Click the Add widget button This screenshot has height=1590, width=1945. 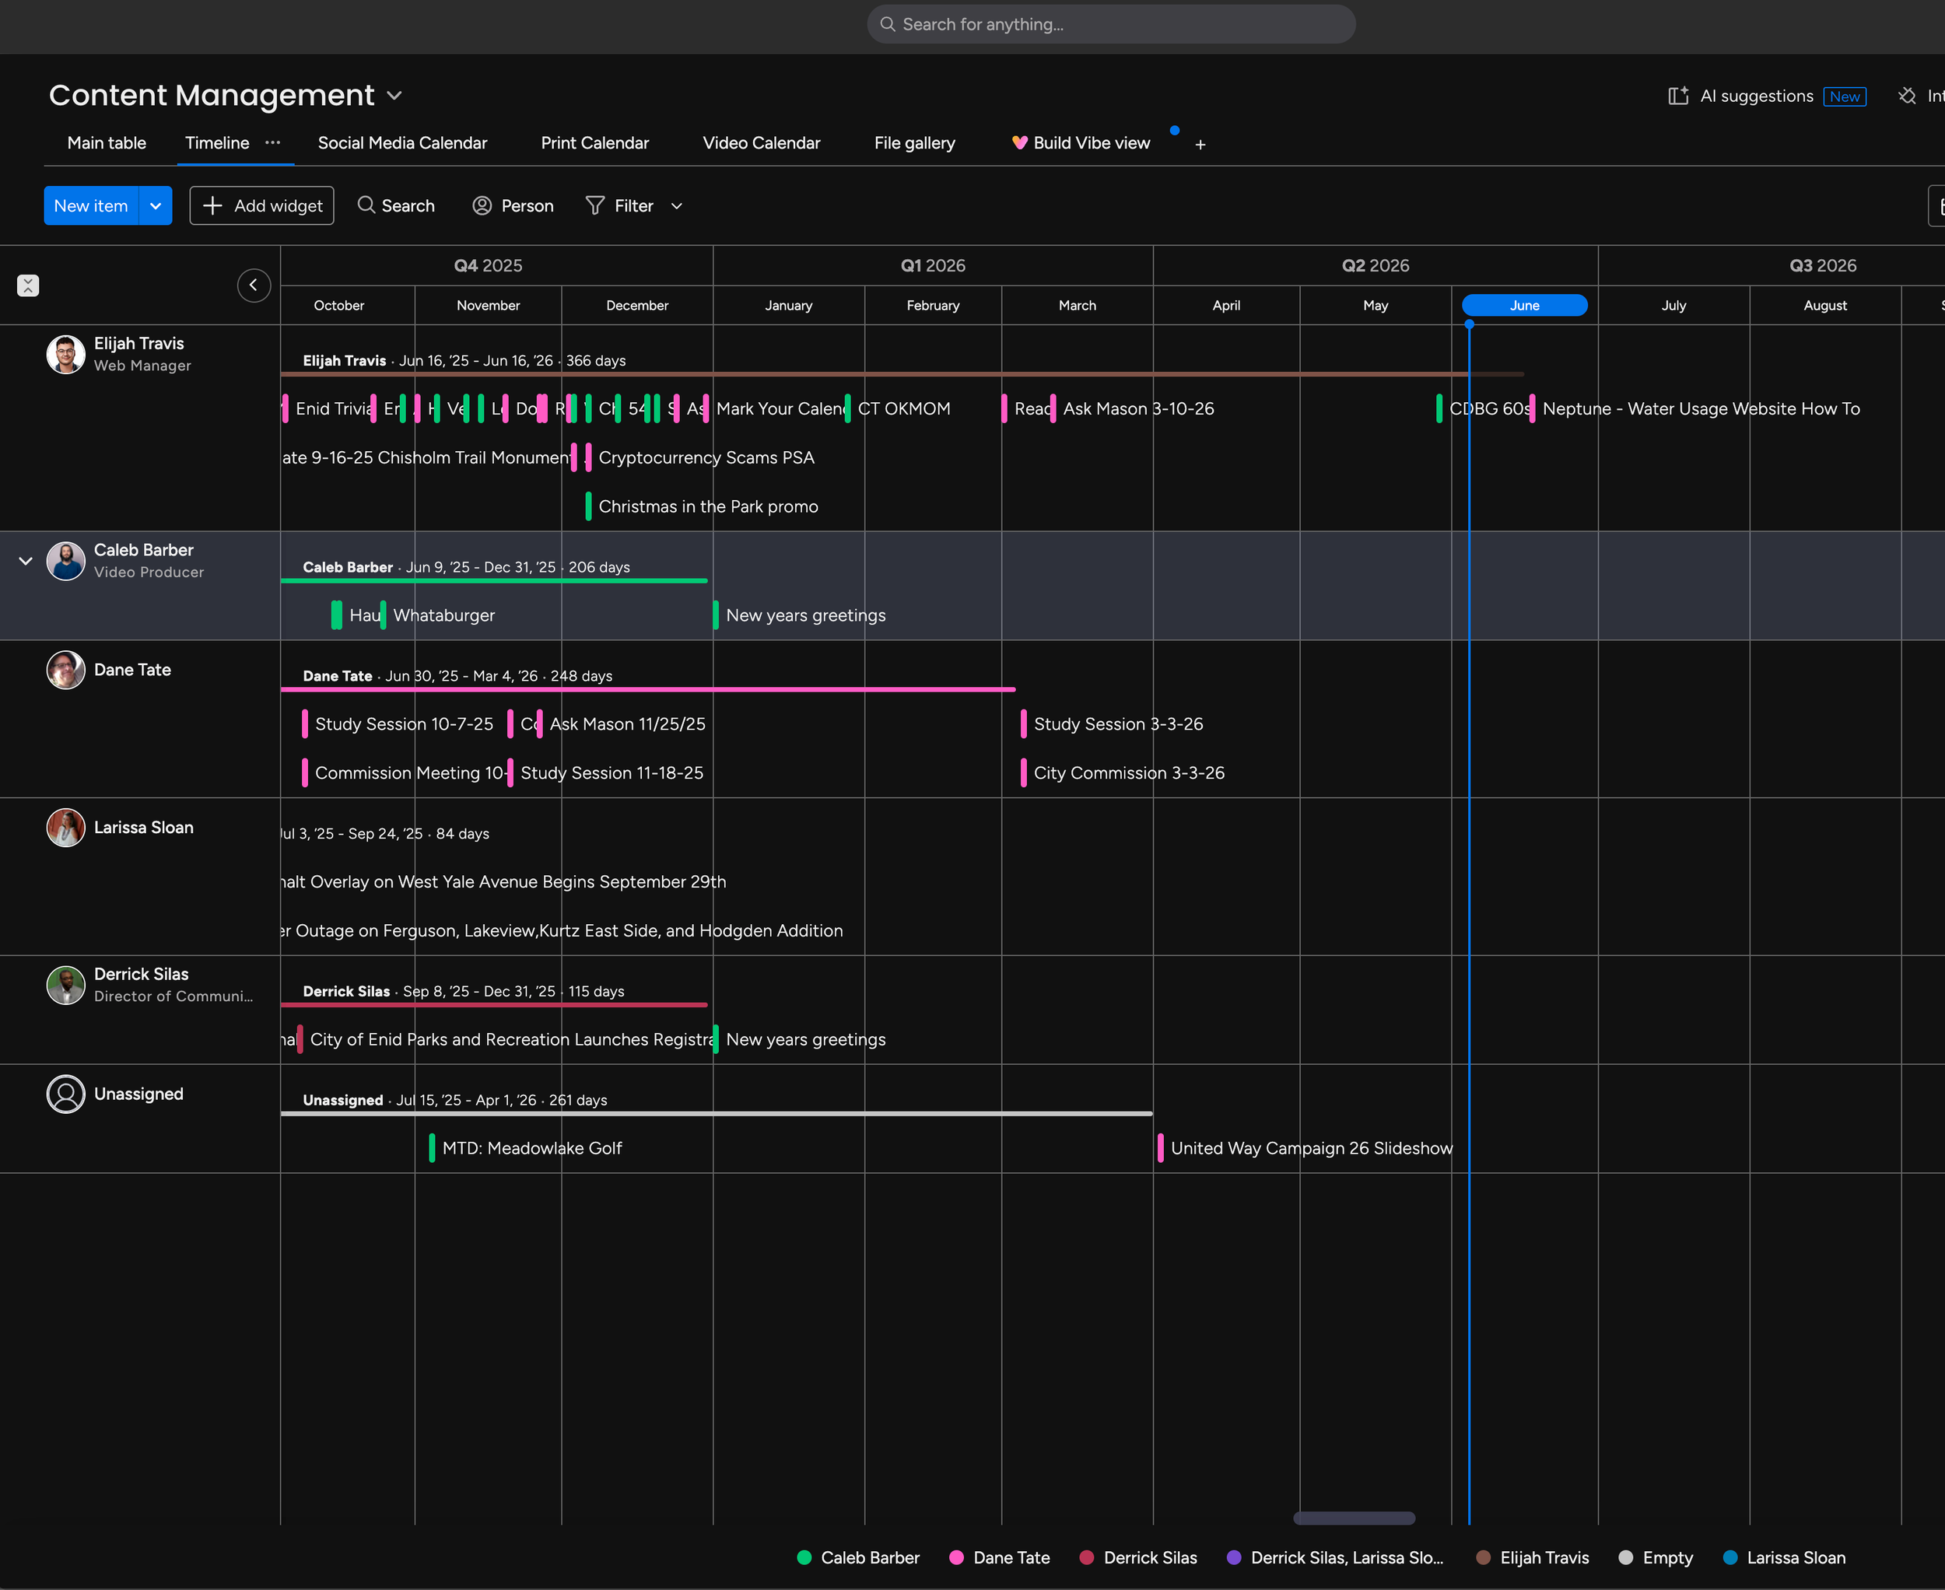262,206
